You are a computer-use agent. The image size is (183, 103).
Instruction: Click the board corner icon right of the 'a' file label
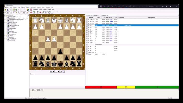point(84,15)
